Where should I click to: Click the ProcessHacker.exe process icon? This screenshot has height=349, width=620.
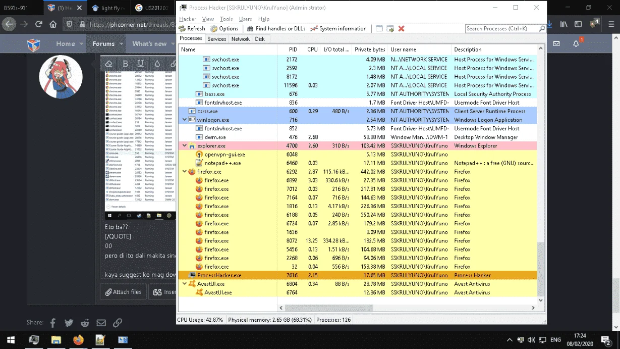click(x=192, y=275)
